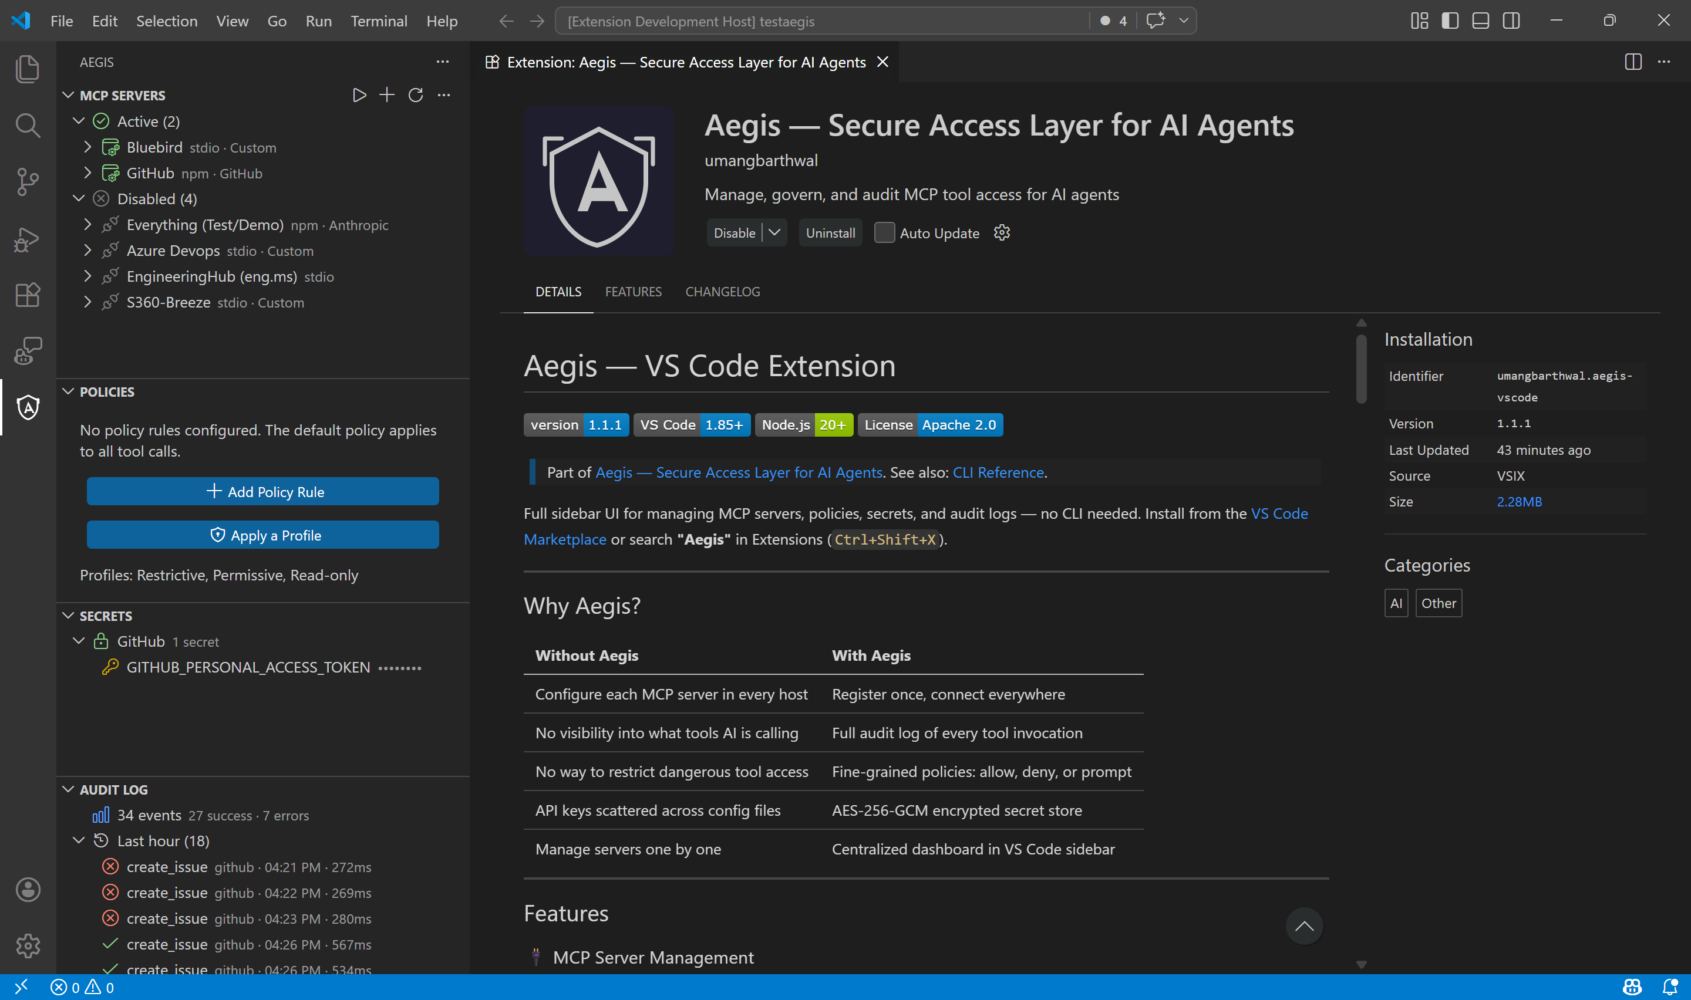The width and height of the screenshot is (1691, 1000).
Task: Select the GITHUB_PERSONAL_ACCESS_TOKEN secret
Action: tap(263, 667)
